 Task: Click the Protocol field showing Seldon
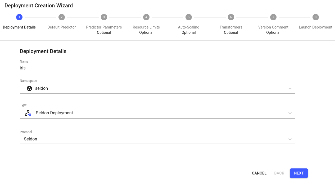coord(157,139)
